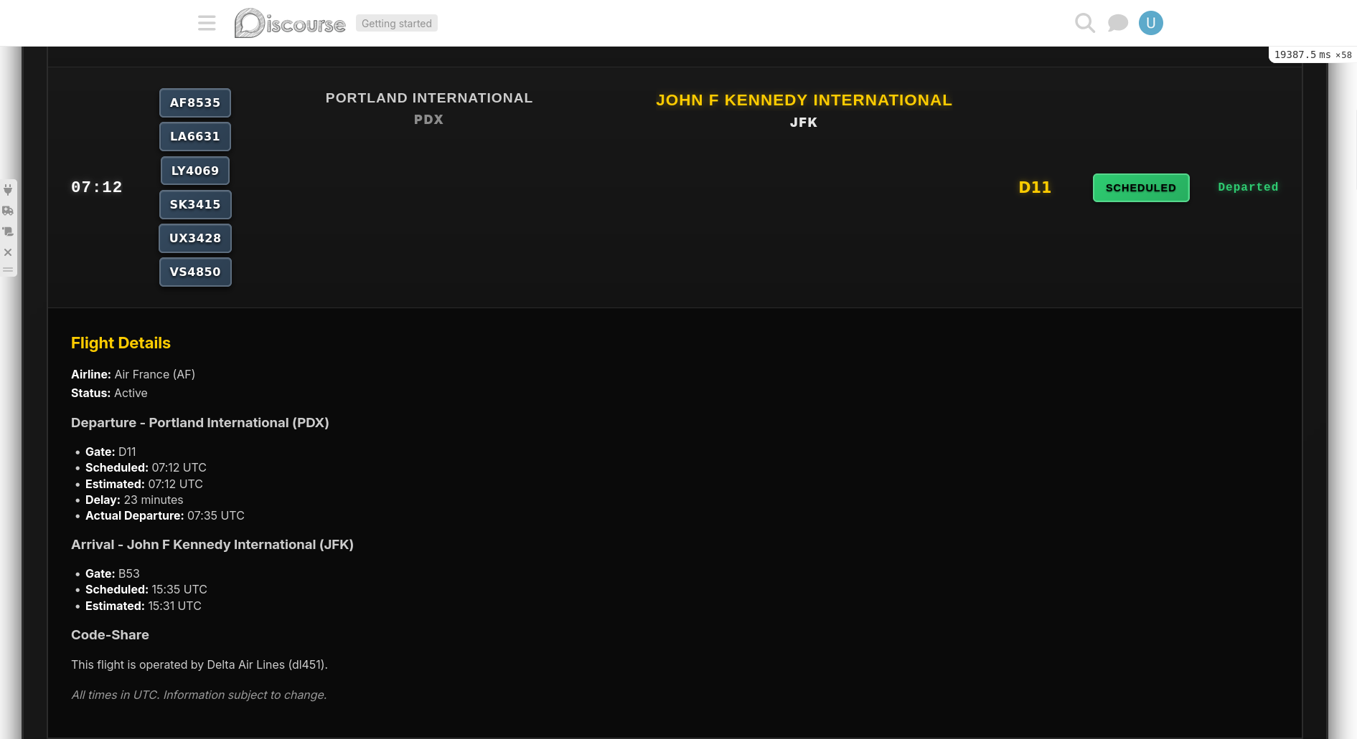Open the user avatar 'U' menu
Image resolution: width=1357 pixels, height=739 pixels.
[x=1150, y=23]
